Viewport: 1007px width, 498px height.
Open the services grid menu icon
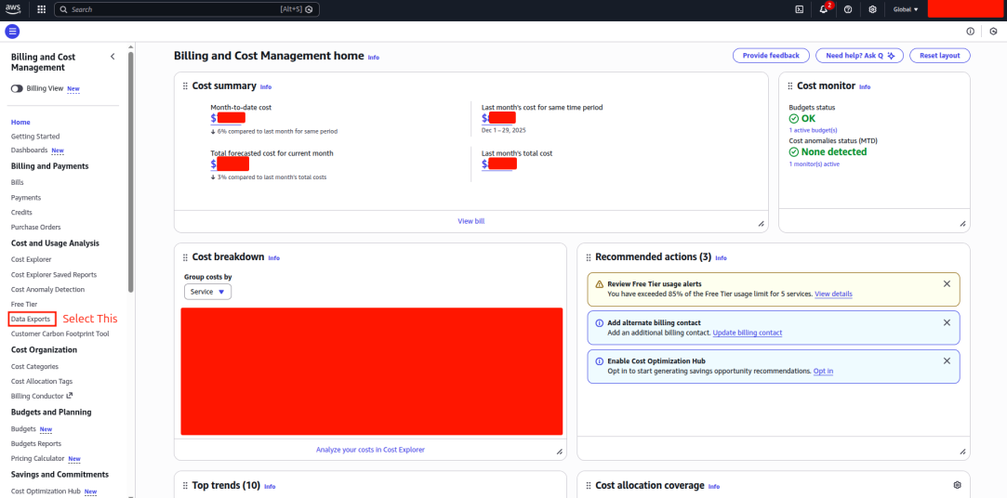point(42,9)
